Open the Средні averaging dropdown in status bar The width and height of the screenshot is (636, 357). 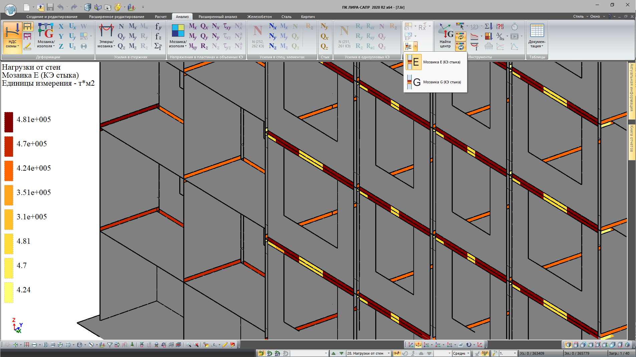point(468,353)
